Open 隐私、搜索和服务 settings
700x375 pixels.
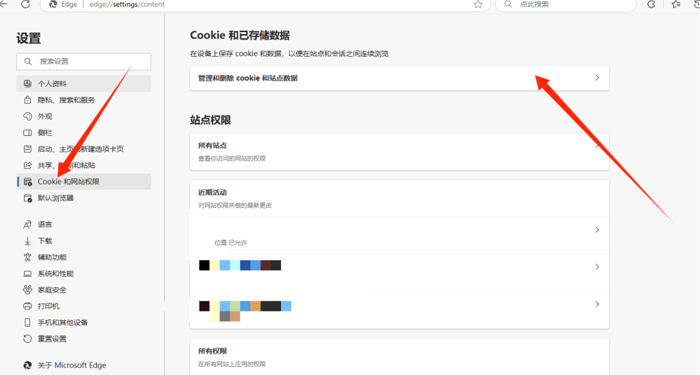(66, 100)
